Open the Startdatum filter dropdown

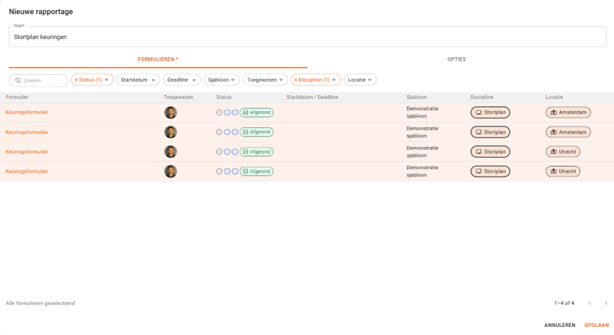click(x=138, y=80)
